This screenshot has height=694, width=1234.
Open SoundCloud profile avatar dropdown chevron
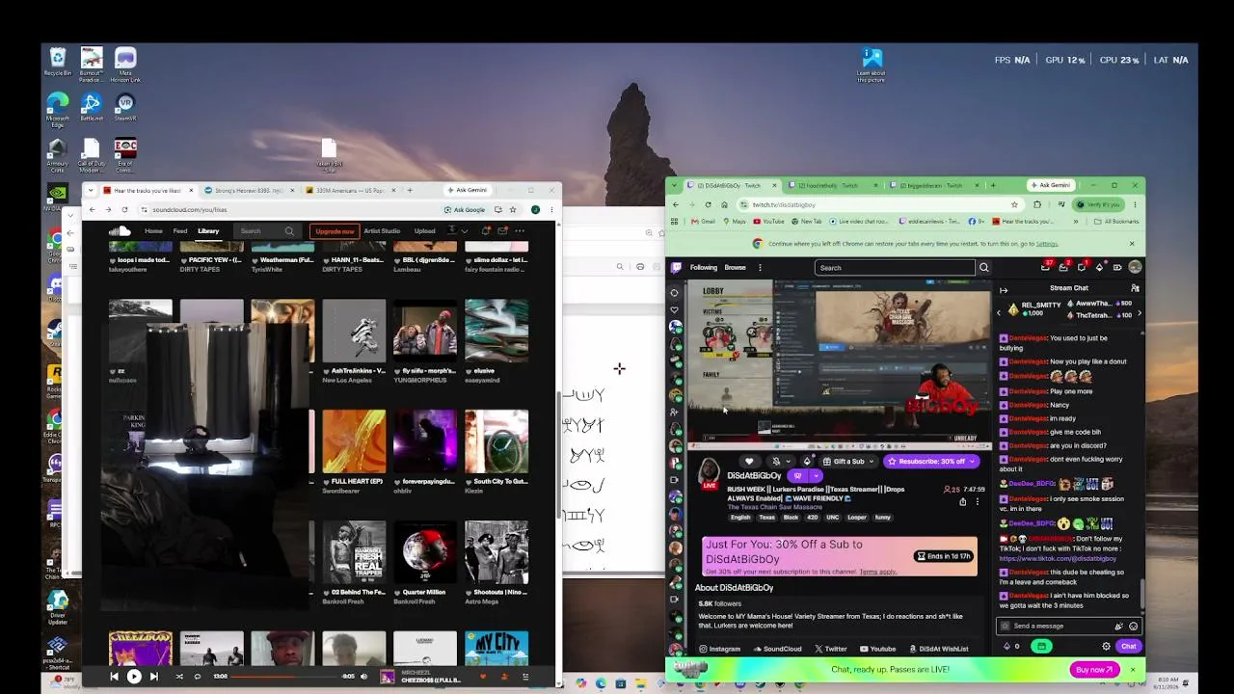click(x=464, y=231)
